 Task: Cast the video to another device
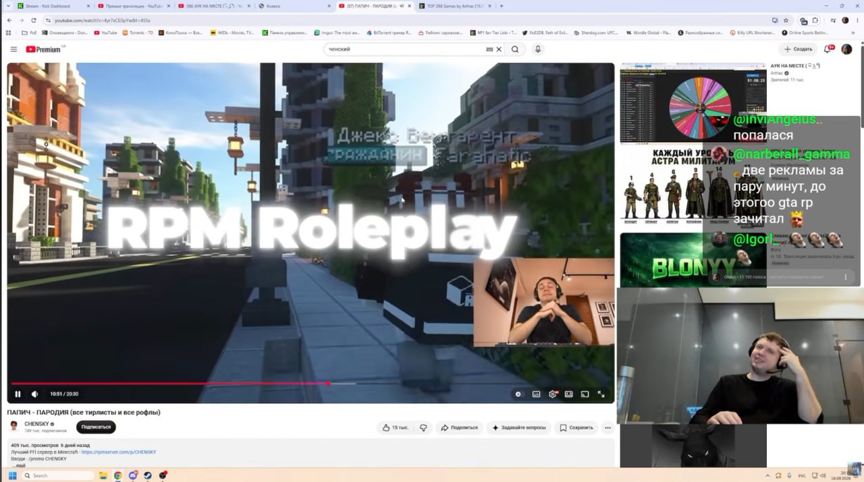[x=585, y=394]
